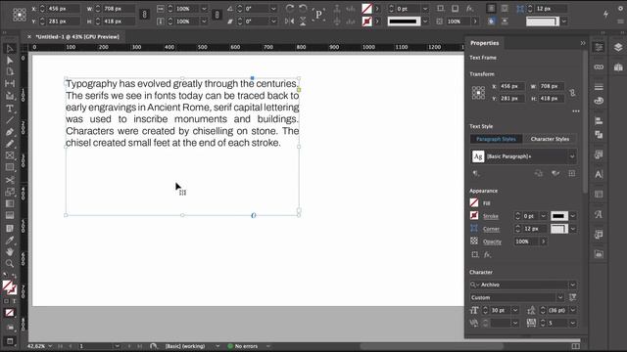Viewport: 627px width, 352px height.
Task: Click the fill color swatch in control bar
Action: click(366, 8)
